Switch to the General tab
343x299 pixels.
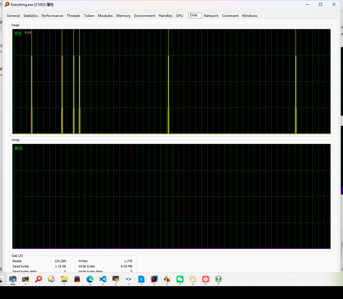pos(13,16)
